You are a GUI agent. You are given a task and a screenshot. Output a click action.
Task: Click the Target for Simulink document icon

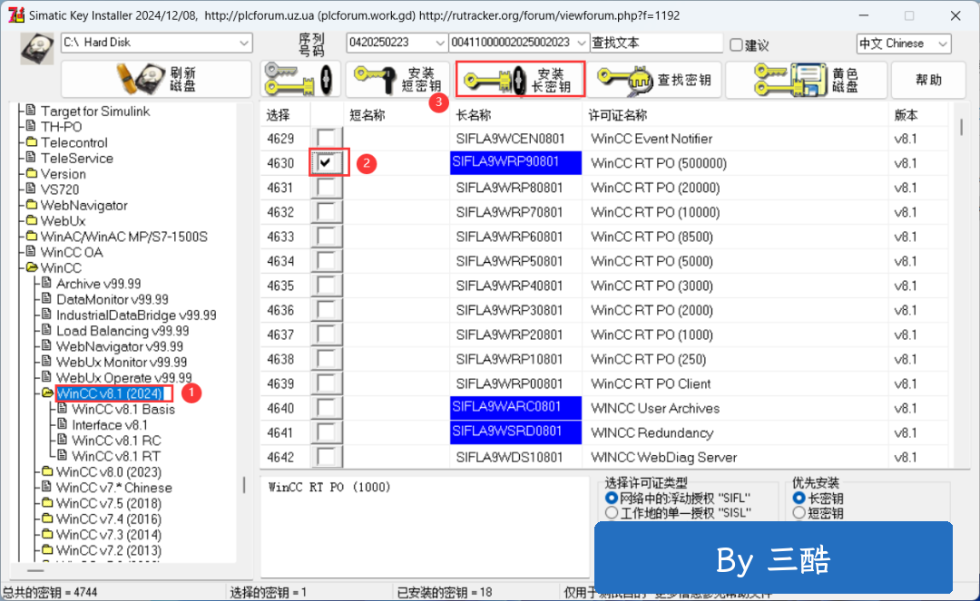click(x=31, y=111)
